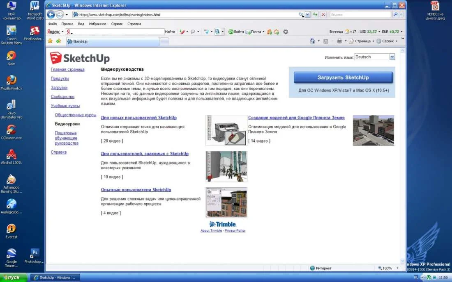
Task: Click the Пуск Start button on taskbar
Action: [x=13, y=277]
